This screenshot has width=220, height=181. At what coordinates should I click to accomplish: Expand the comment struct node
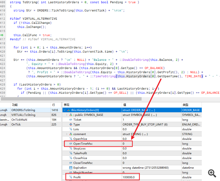(x=67, y=134)
